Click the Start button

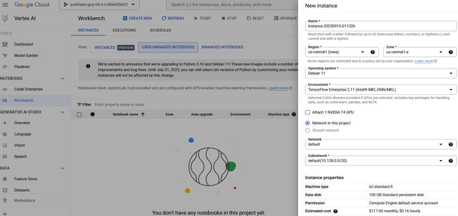click(203, 18)
